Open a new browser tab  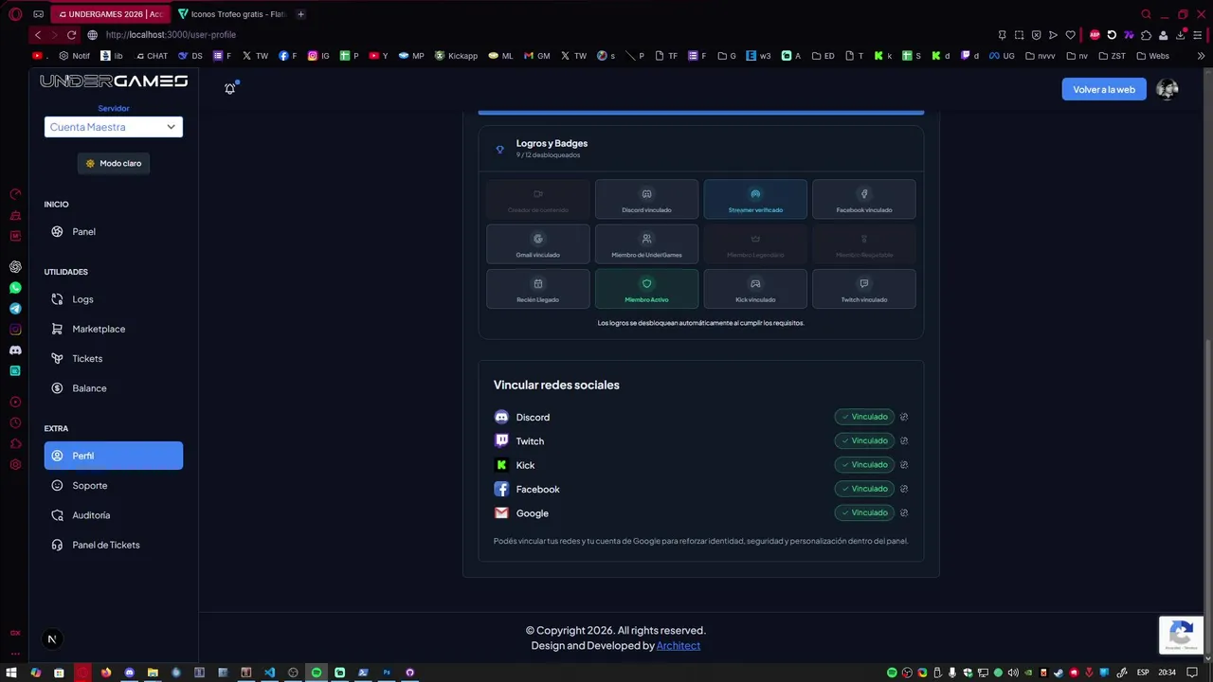(x=300, y=14)
